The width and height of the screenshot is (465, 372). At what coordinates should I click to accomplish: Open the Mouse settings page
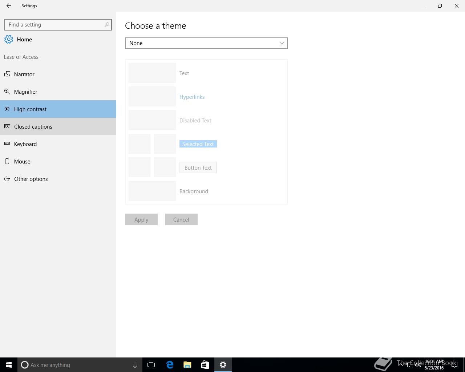(x=58, y=161)
